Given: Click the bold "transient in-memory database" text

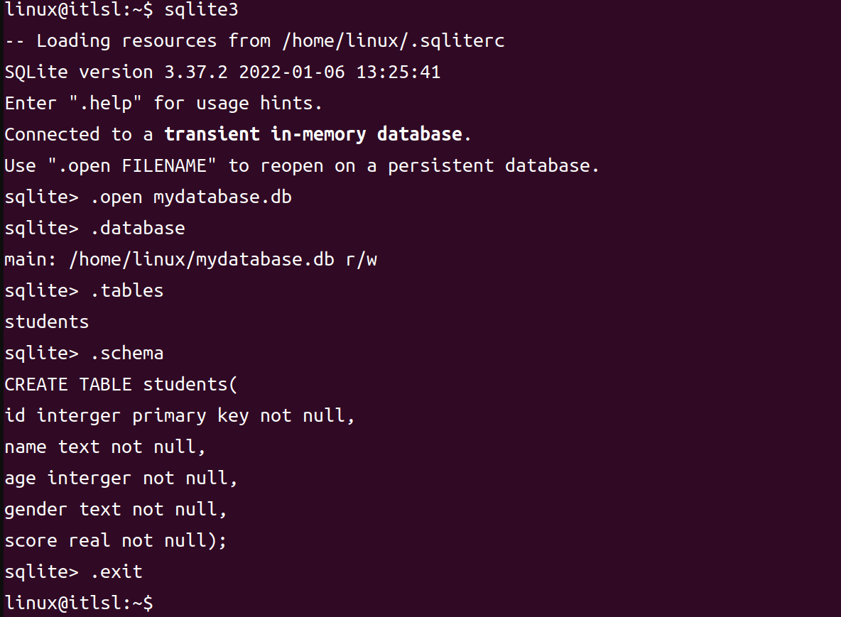Looking at the screenshot, I should click(x=313, y=135).
